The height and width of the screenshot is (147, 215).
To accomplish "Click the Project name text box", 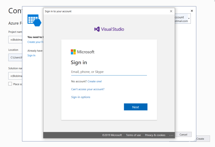I will point(15,40).
